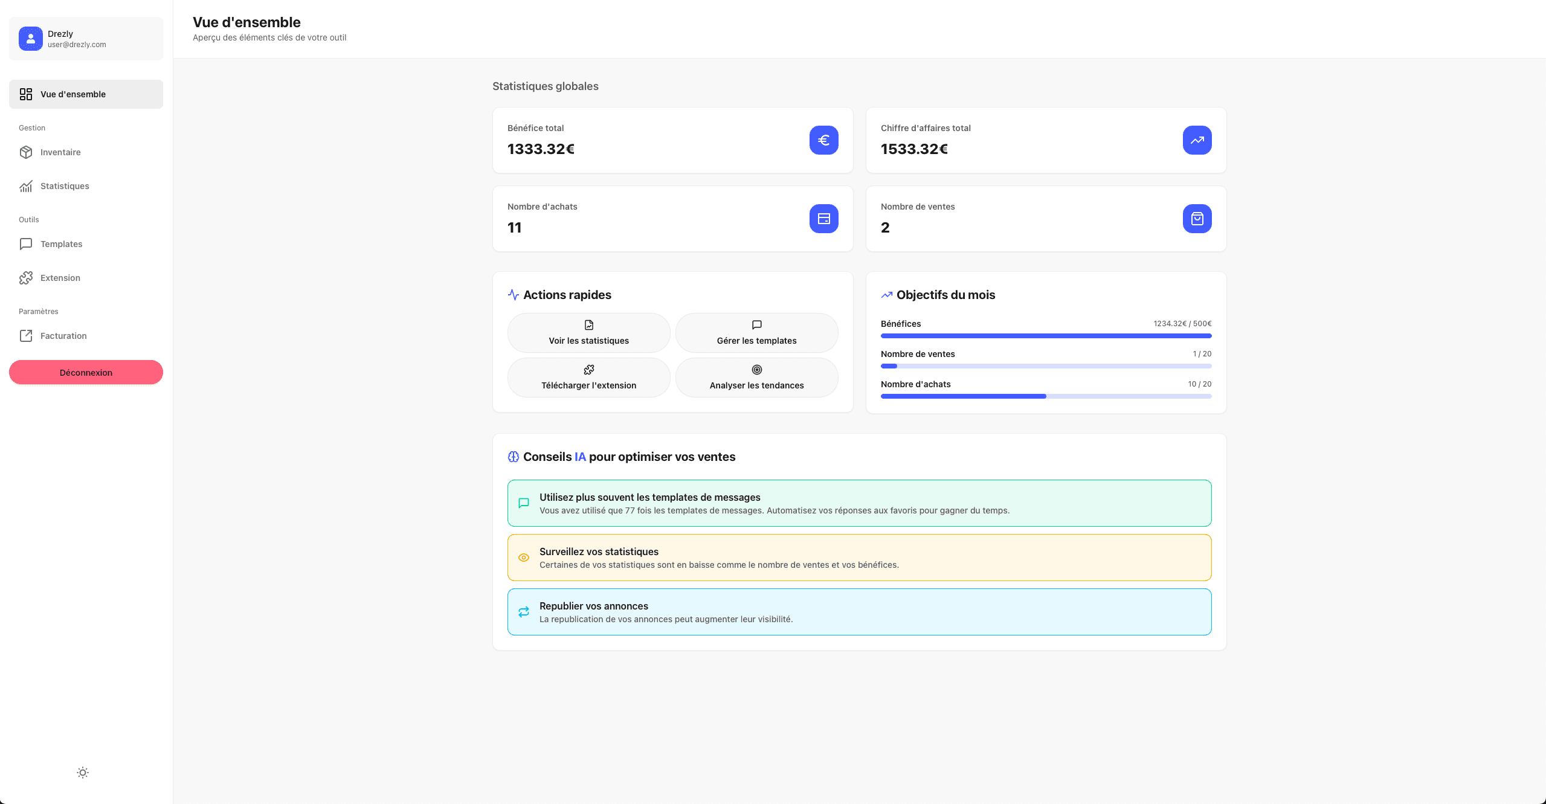The width and height of the screenshot is (1546, 804).
Task: Click the trending arrow icon on Chiffre d'affaires card
Action: 1197,140
